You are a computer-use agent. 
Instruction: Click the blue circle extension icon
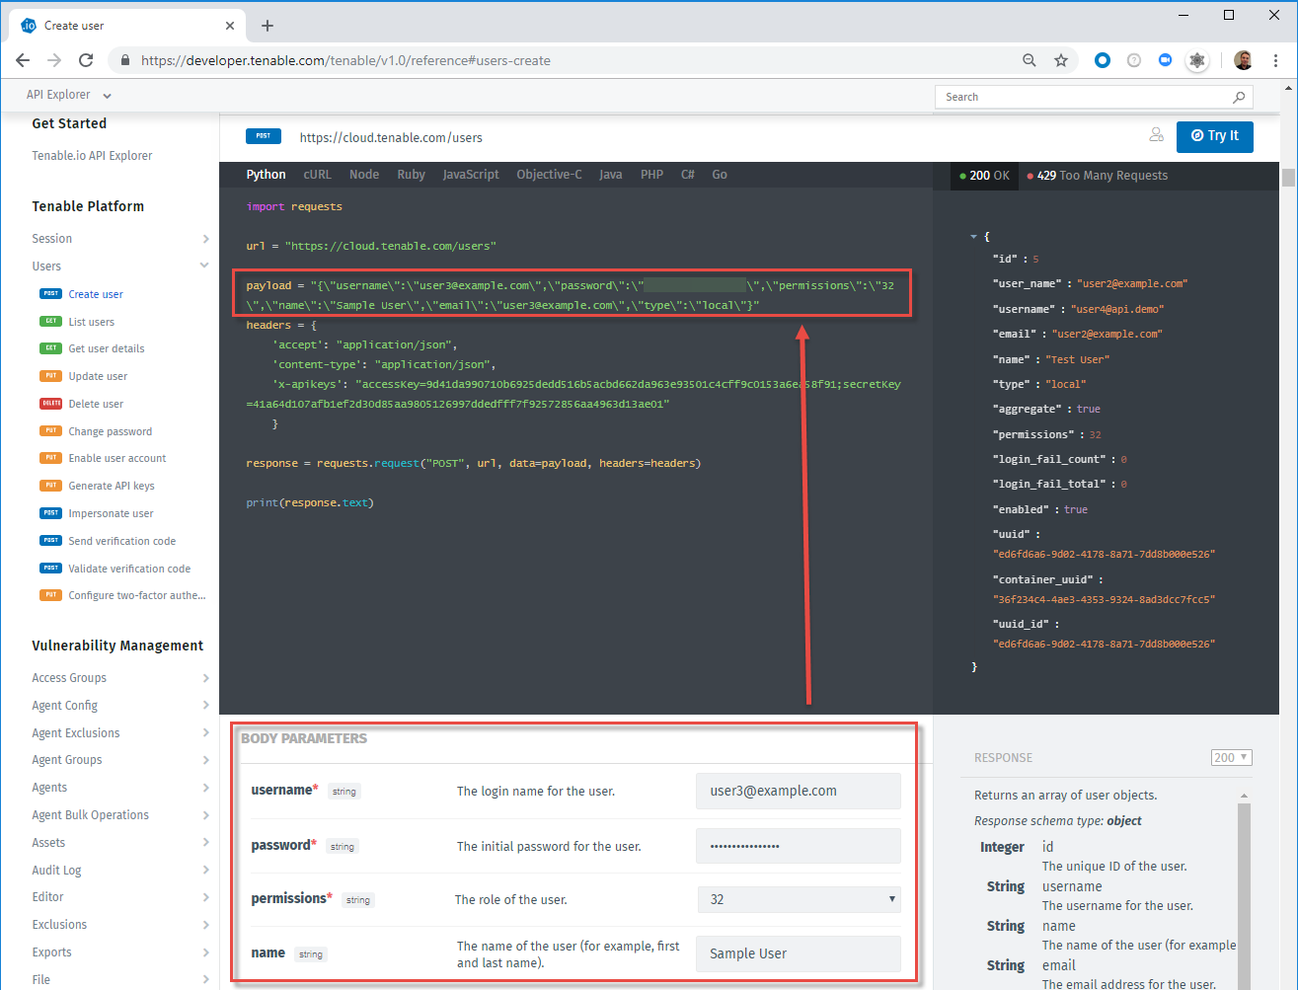pyautogui.click(x=1103, y=60)
